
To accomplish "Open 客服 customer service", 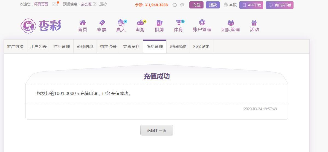I will pos(230,5).
